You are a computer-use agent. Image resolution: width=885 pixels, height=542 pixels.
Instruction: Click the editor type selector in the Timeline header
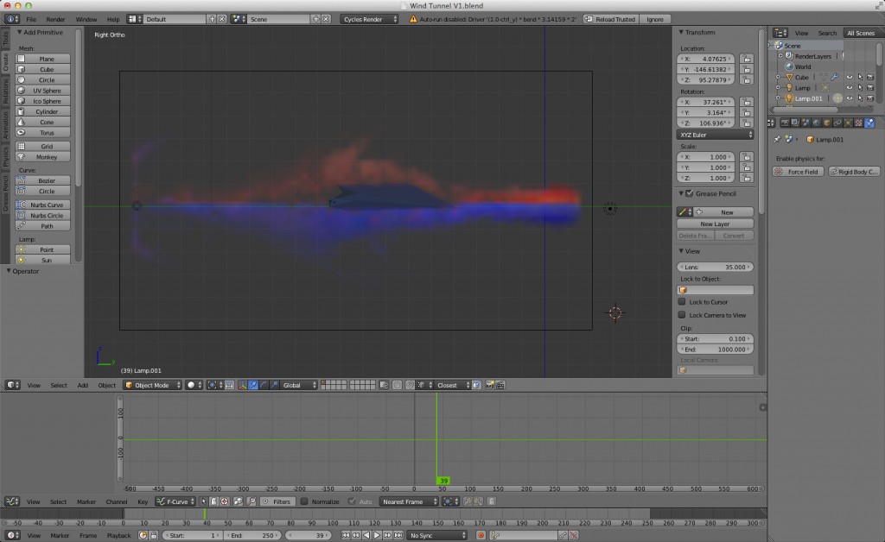coord(15,535)
